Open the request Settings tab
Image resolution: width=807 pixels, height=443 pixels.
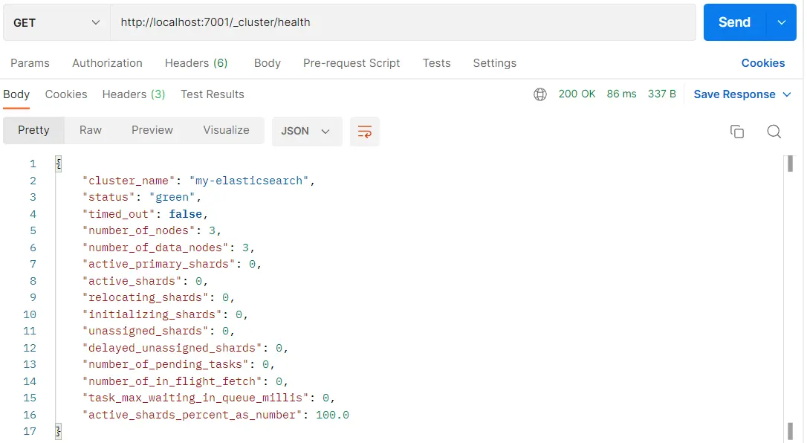[x=495, y=63]
